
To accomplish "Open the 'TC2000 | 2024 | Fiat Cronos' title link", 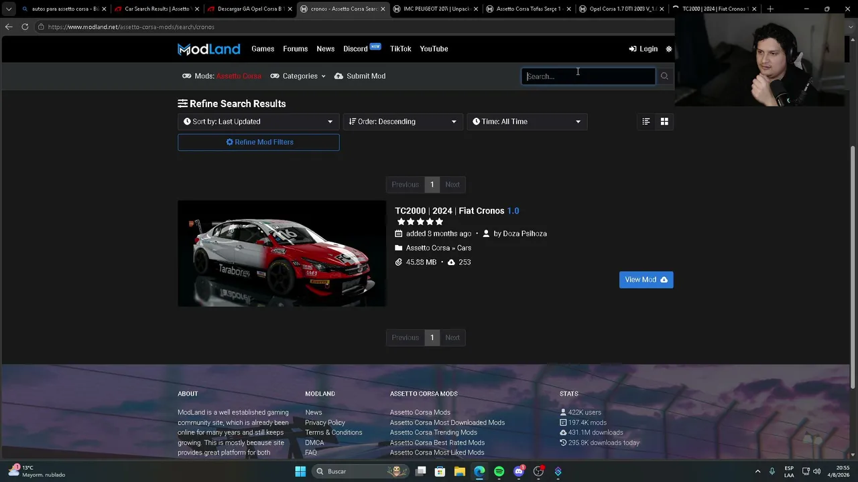I will click(x=456, y=211).
